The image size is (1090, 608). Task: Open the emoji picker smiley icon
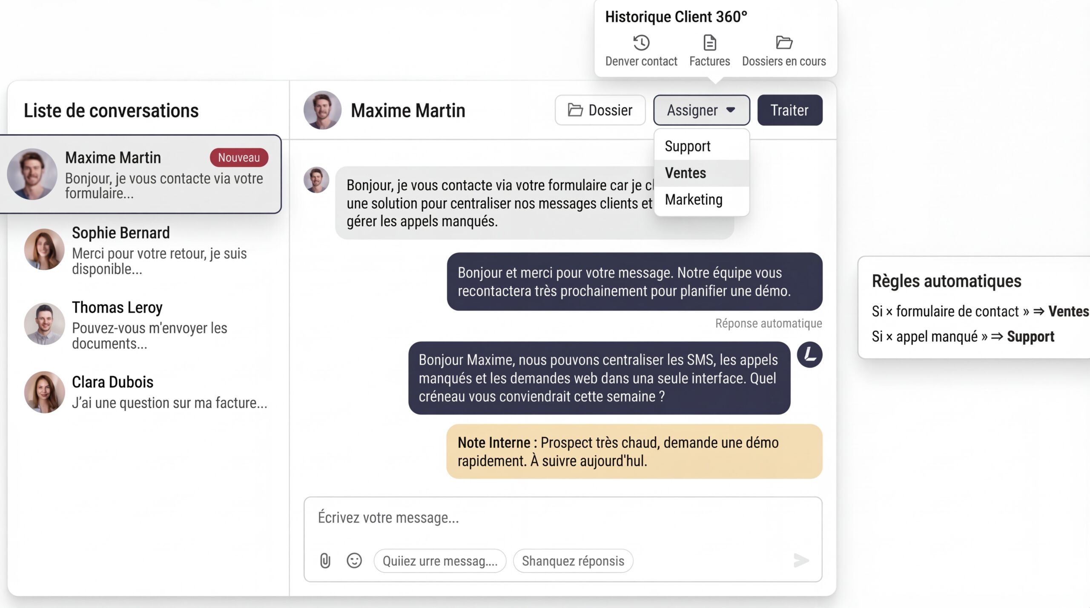click(354, 560)
